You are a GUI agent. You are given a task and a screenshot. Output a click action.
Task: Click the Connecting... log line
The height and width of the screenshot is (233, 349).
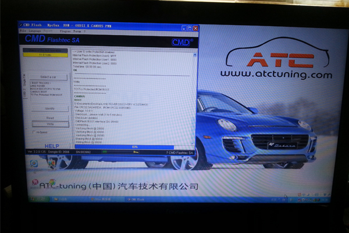(82, 125)
